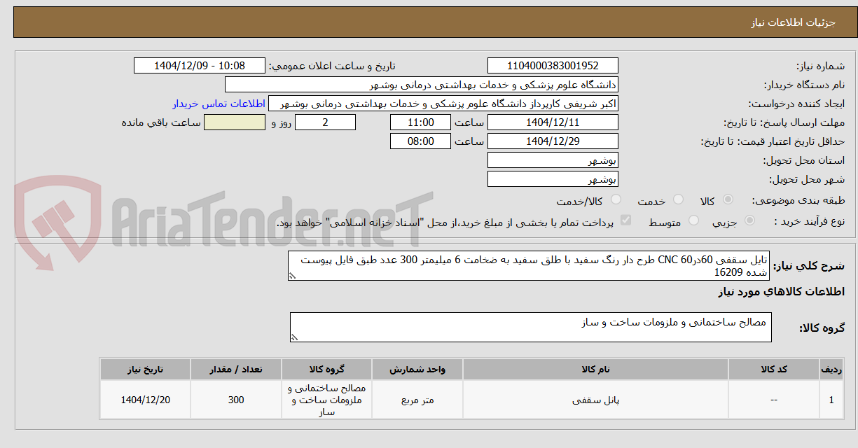Click the remaining days field showing 2
Screen dimensions: 858x448
pos(325,122)
